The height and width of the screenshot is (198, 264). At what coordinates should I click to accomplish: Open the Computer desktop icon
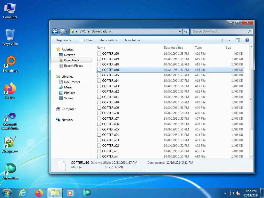click(x=10, y=11)
